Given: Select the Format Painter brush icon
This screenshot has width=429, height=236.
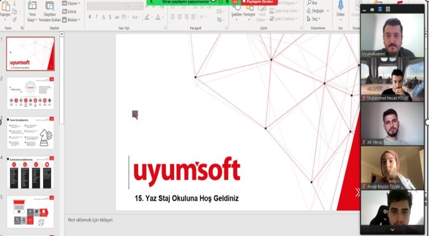Looking at the screenshot, I should (14, 19).
